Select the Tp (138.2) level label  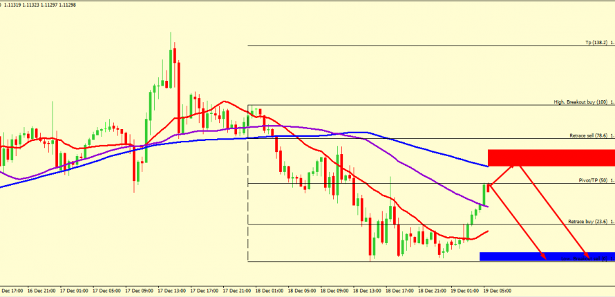(596, 42)
